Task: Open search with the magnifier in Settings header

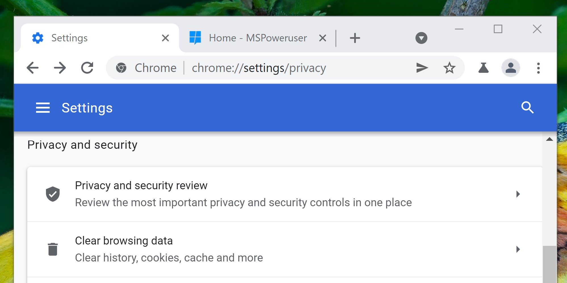Action: point(527,108)
